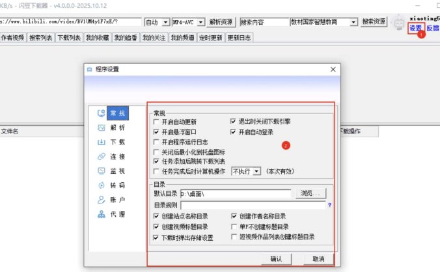
Task: Click the 监视 monitor icon in the sidebar
Action: click(x=101, y=171)
